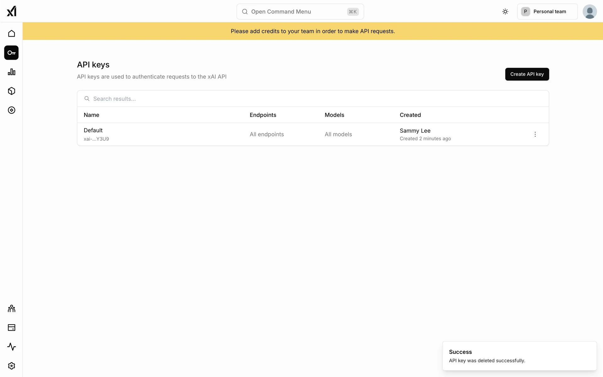Click the compass icon in sidebar
Image resolution: width=603 pixels, height=377 pixels.
(11, 110)
